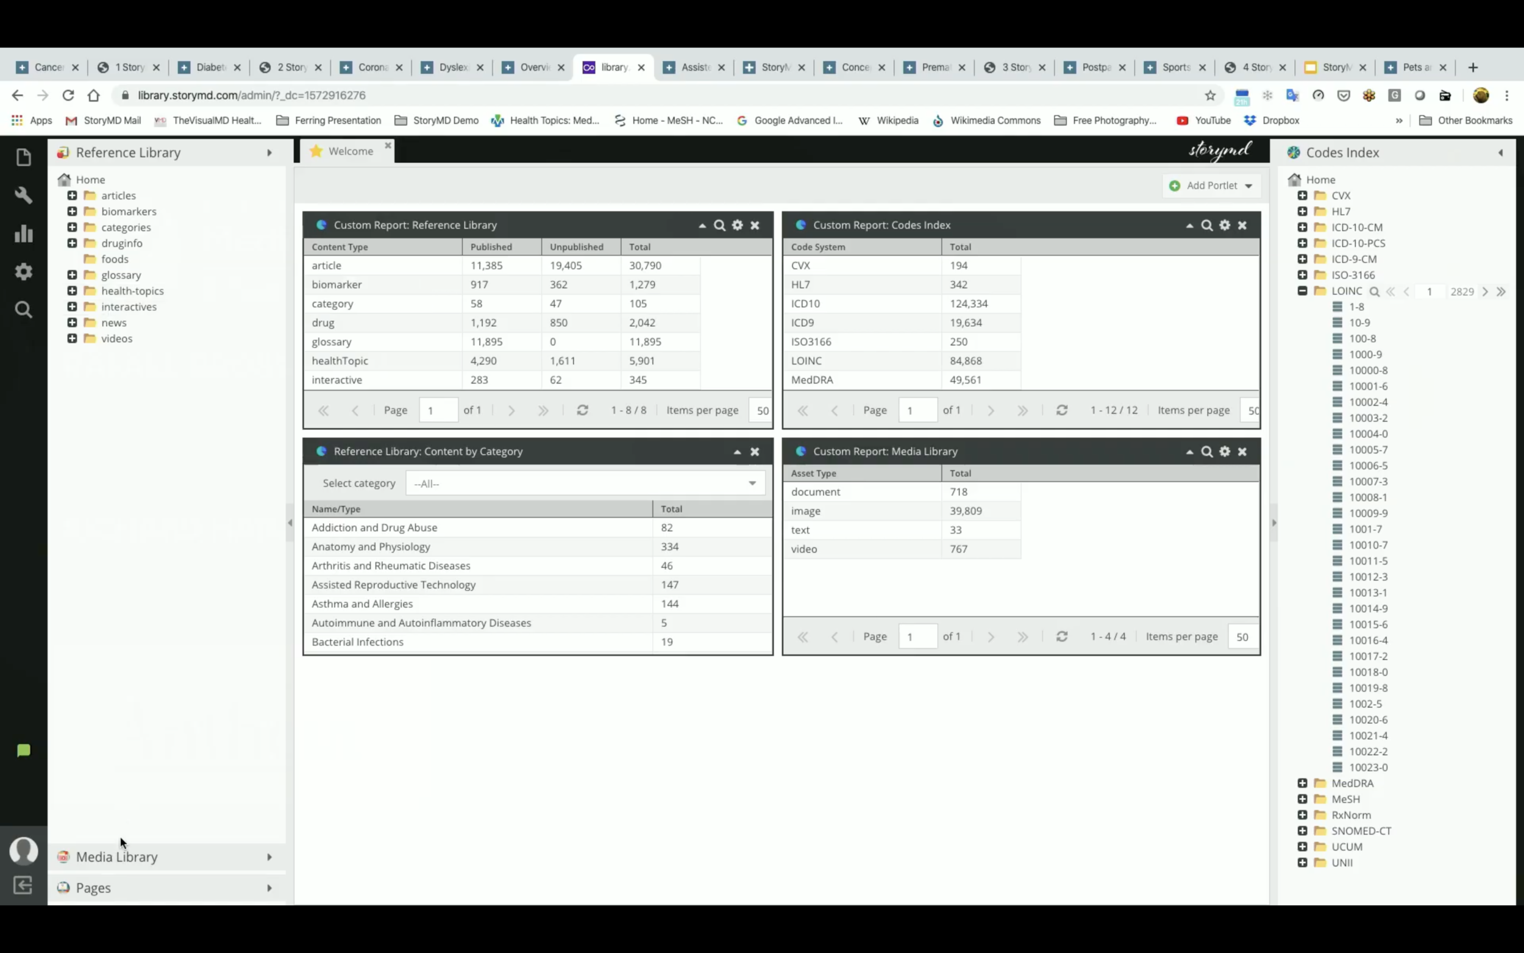Expand the articles folder in Reference Library
The height and width of the screenshot is (953, 1524).
[x=72, y=195]
